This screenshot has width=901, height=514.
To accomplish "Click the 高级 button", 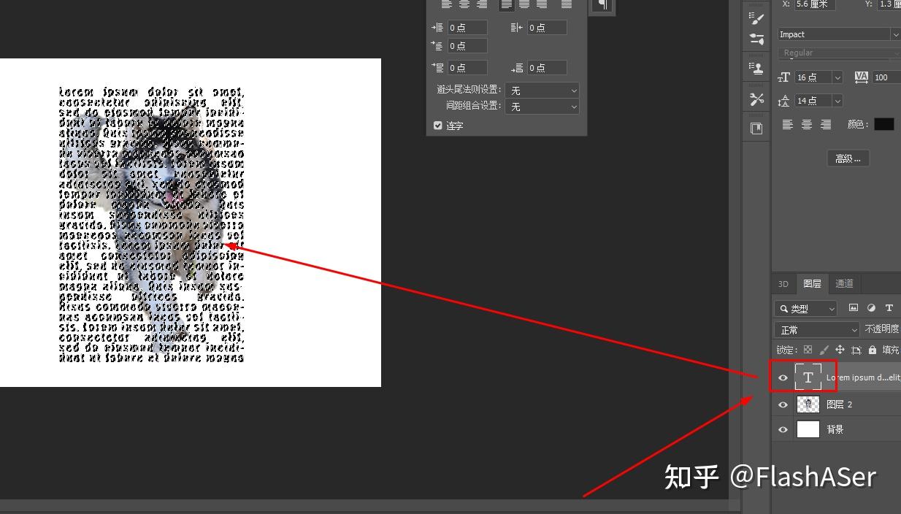I will point(848,158).
